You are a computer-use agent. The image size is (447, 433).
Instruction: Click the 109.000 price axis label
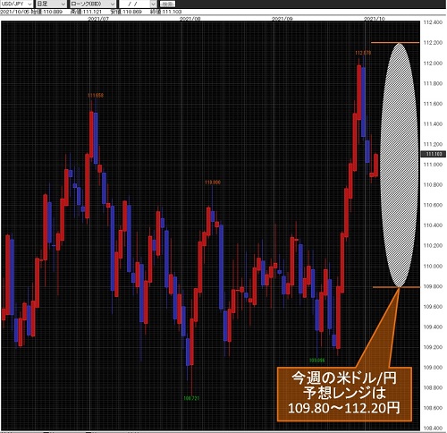click(x=433, y=368)
